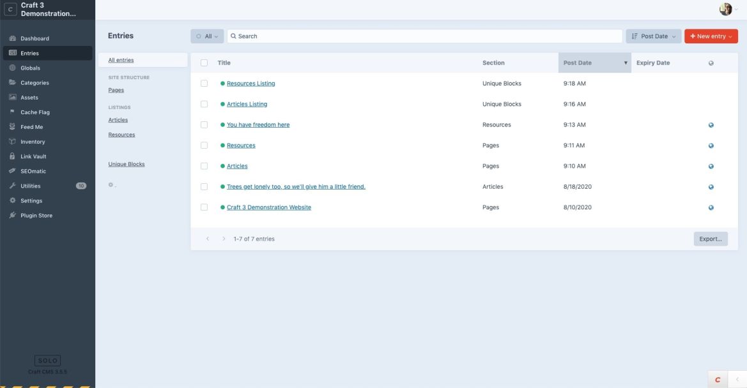Click the Export button

coord(710,238)
